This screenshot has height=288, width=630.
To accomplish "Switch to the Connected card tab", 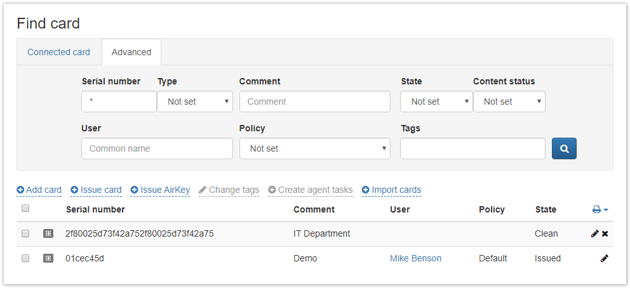I will tap(58, 52).
